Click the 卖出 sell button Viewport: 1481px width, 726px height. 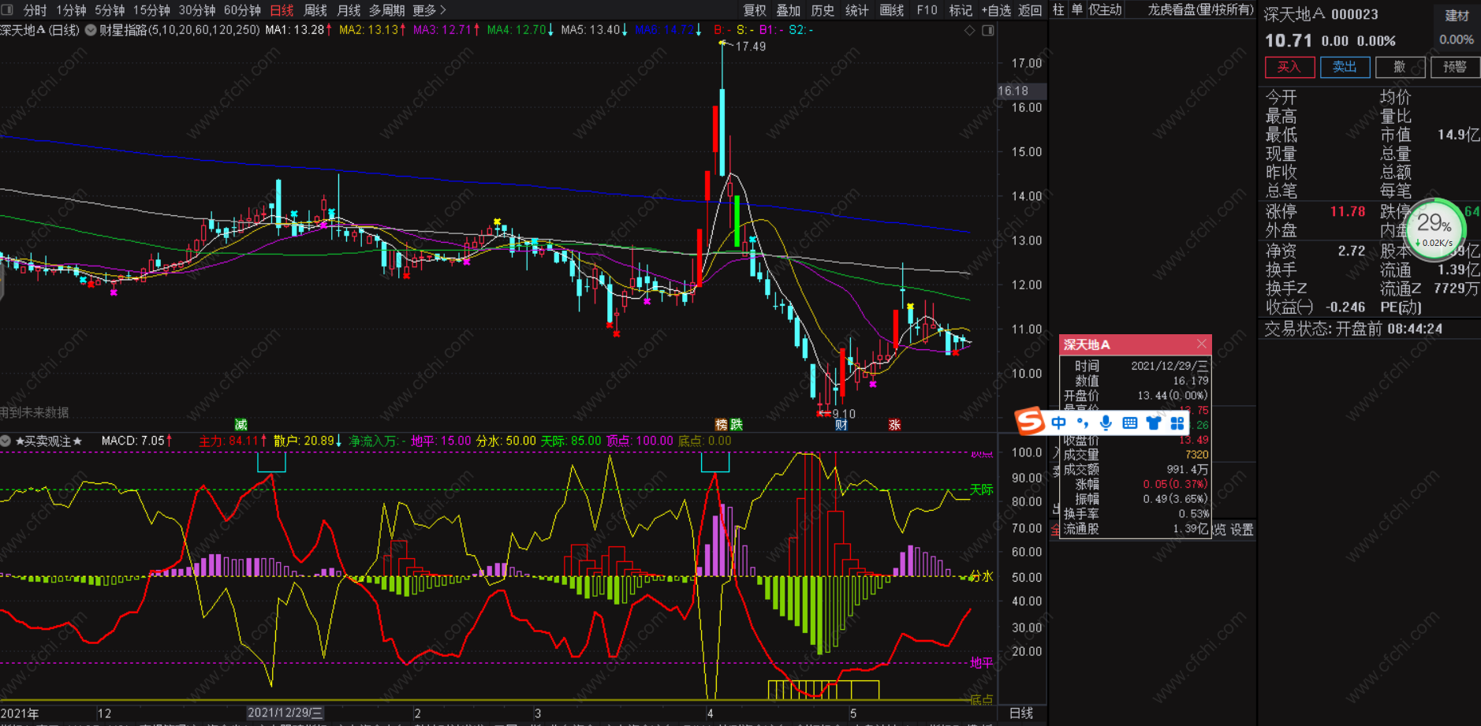[1345, 67]
